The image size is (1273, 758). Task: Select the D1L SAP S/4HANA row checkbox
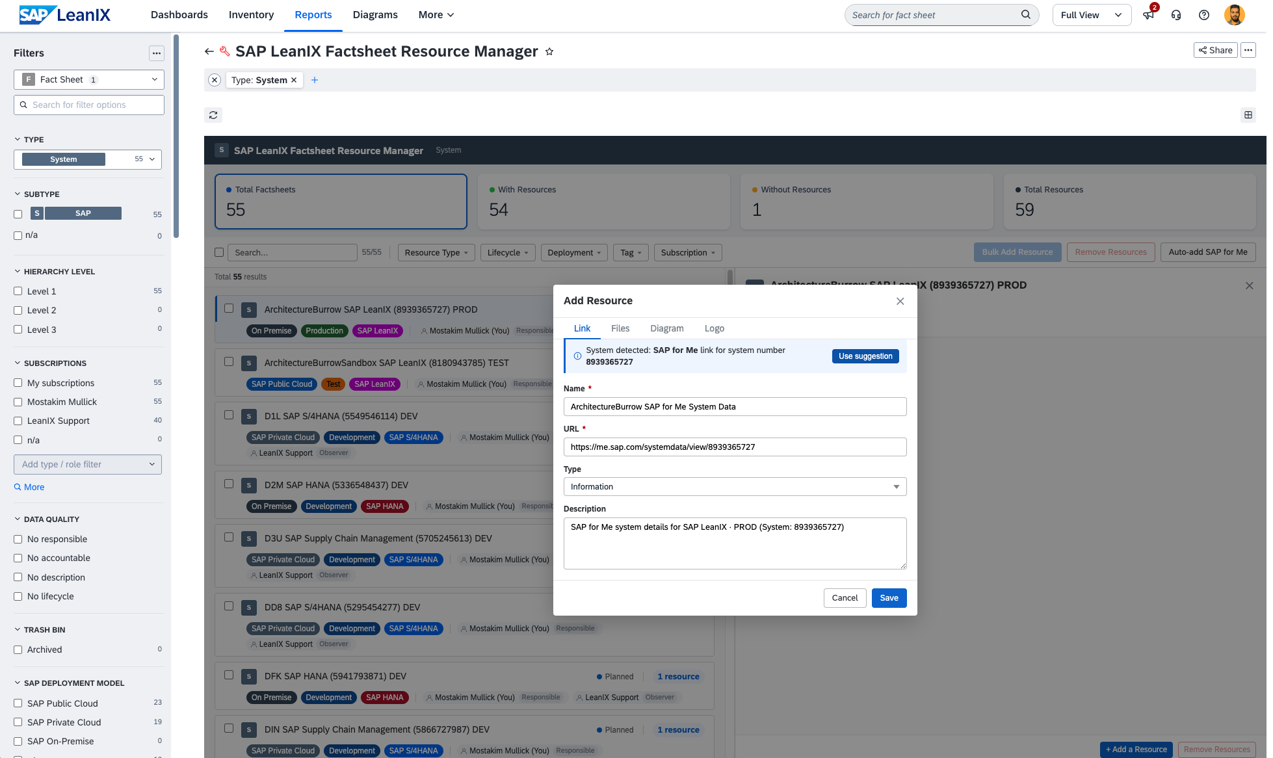tap(229, 415)
